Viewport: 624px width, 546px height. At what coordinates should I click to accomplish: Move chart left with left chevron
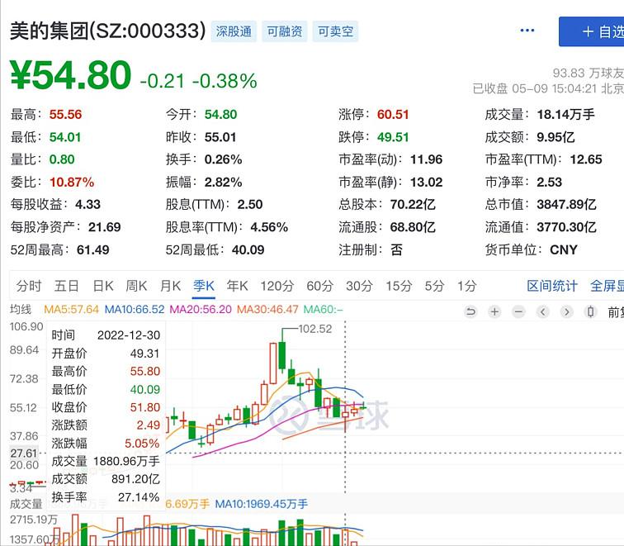tap(542, 311)
